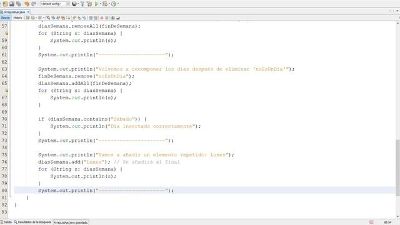Click the "Día insertado correctamente" string
Image resolution: width=400 pixels, height=225 pixels.
click(151, 126)
